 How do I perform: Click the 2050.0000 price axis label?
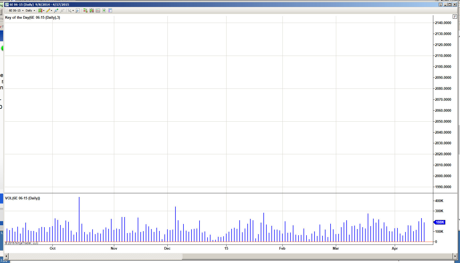[x=443, y=121]
